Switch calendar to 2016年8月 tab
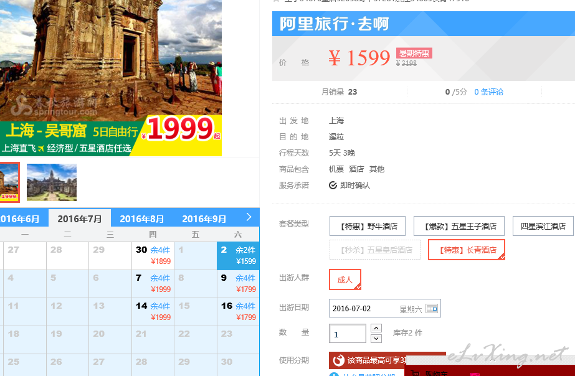Screen dimensions: 575x376 [141, 219]
